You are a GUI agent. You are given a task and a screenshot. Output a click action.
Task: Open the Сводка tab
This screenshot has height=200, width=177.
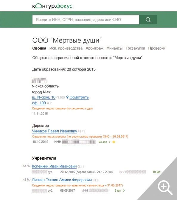point(39,48)
